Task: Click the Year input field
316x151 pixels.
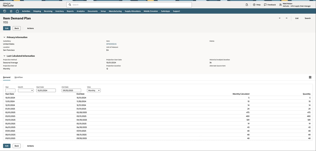Action: (x=10, y=90)
